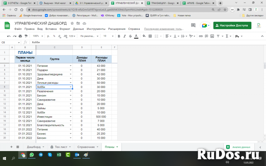This screenshot has height=166, width=266.
Task: Toggle bold formatting
Action: click(x=118, y=36)
